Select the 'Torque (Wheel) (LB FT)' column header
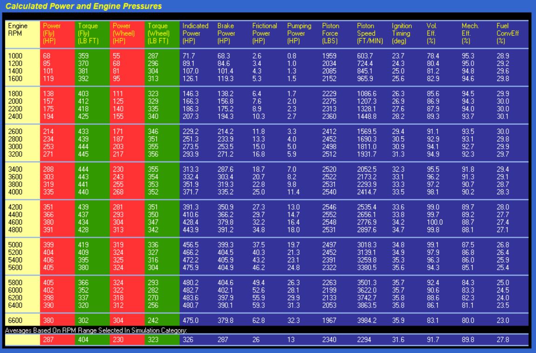536x353 pixels. coord(158,33)
